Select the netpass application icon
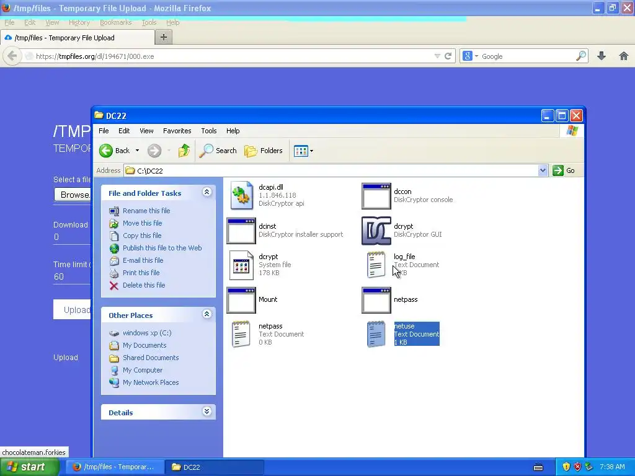 click(376, 300)
